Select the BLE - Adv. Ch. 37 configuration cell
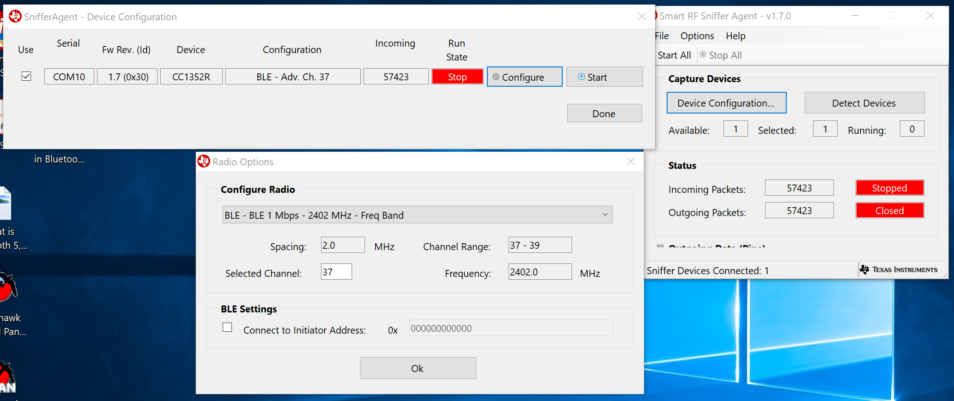Image resolution: width=954 pixels, height=401 pixels. coord(293,77)
